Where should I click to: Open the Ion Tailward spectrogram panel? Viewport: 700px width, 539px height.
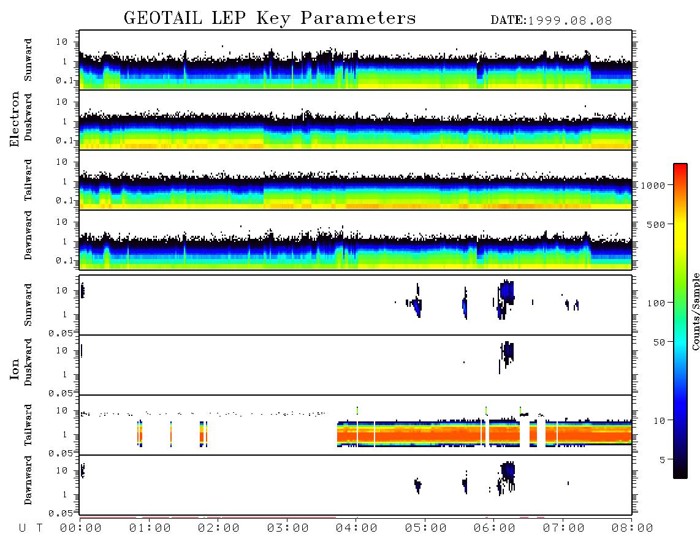[356, 425]
